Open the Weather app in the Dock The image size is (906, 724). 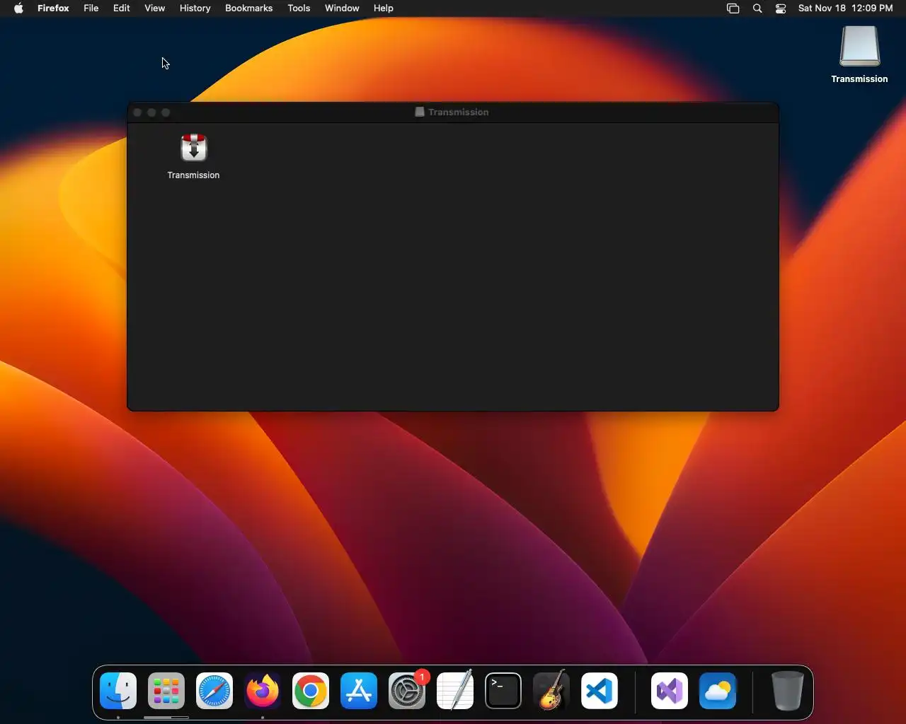point(718,691)
